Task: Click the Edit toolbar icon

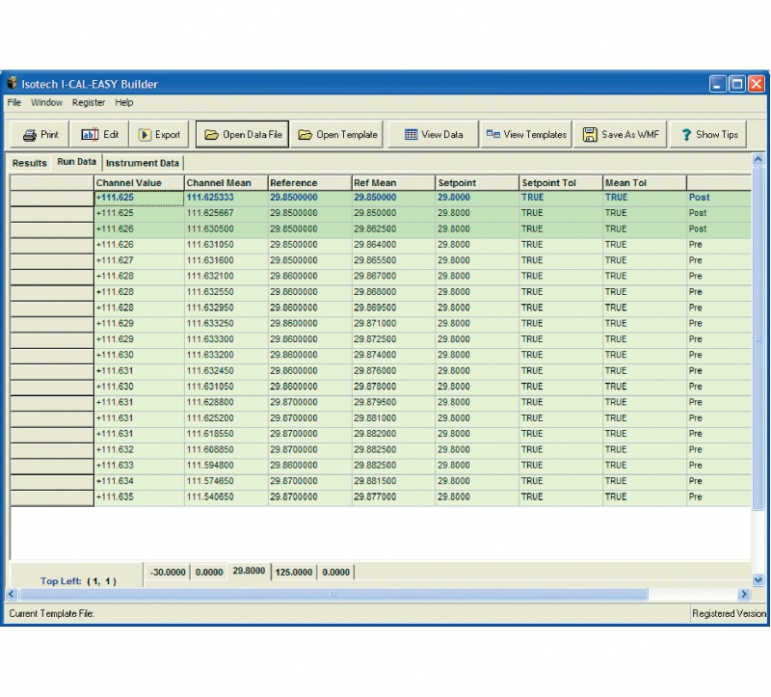Action: (91, 135)
